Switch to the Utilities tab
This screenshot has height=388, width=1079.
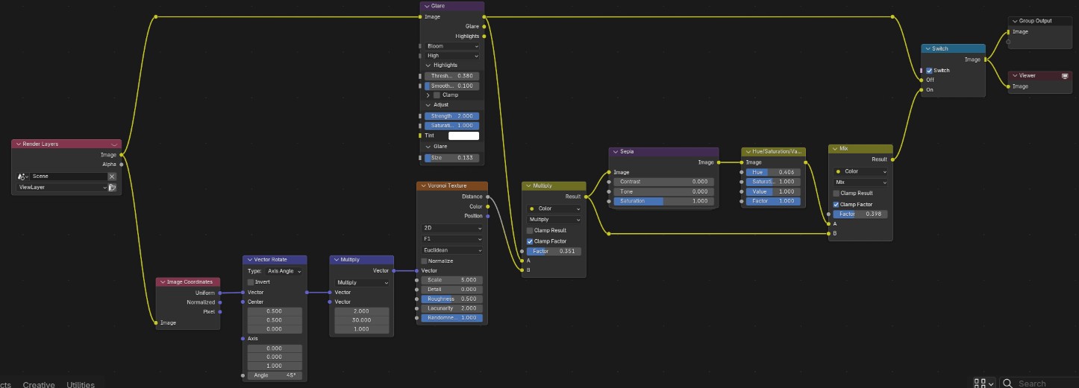(81, 384)
